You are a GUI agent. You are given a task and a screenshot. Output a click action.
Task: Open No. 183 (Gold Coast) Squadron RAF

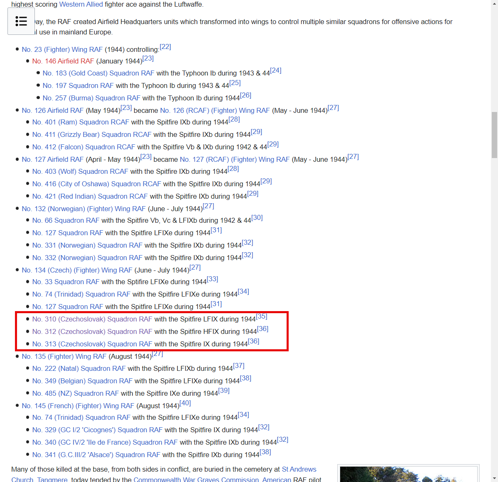coord(98,73)
